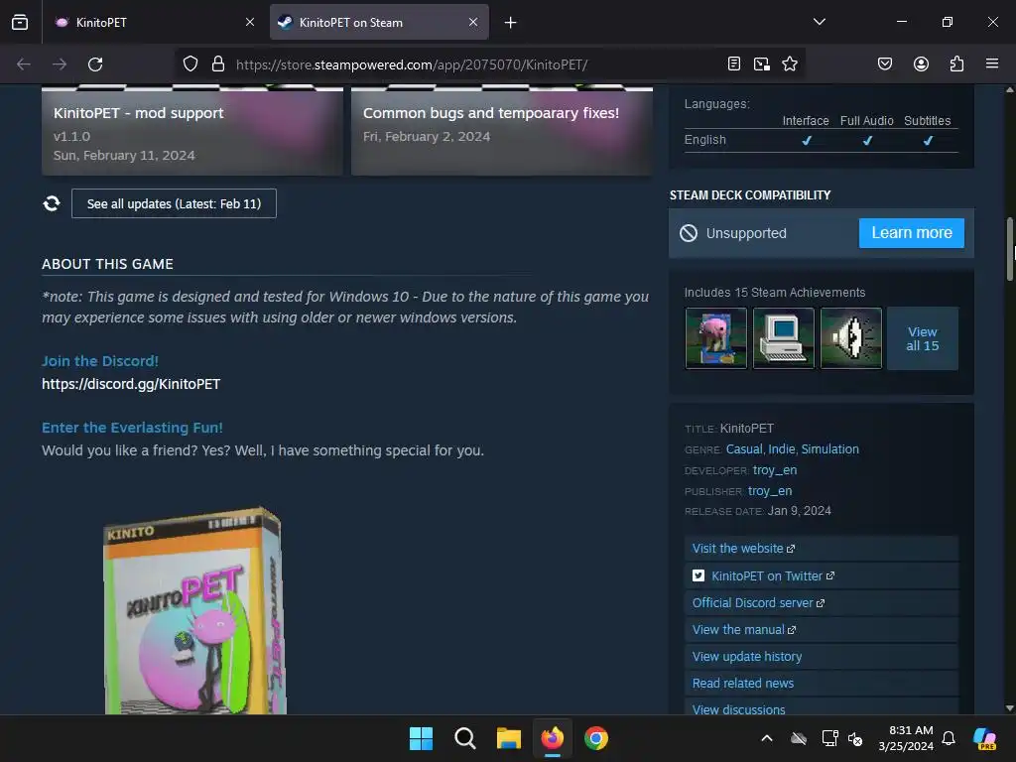This screenshot has width=1016, height=762.
Task: Open the notifications bell
Action: (949, 738)
